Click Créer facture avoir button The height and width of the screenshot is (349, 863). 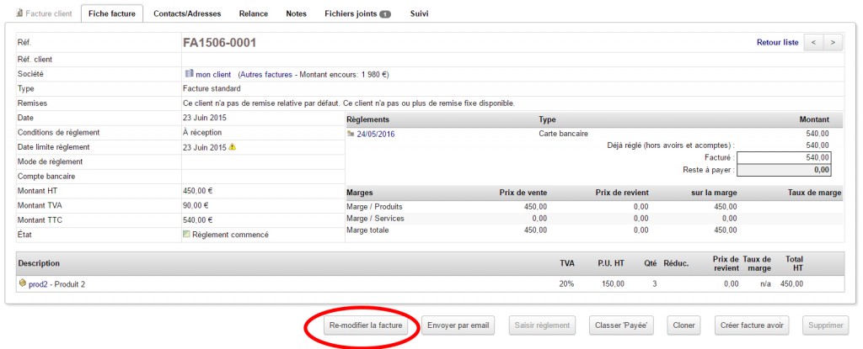tap(752, 325)
